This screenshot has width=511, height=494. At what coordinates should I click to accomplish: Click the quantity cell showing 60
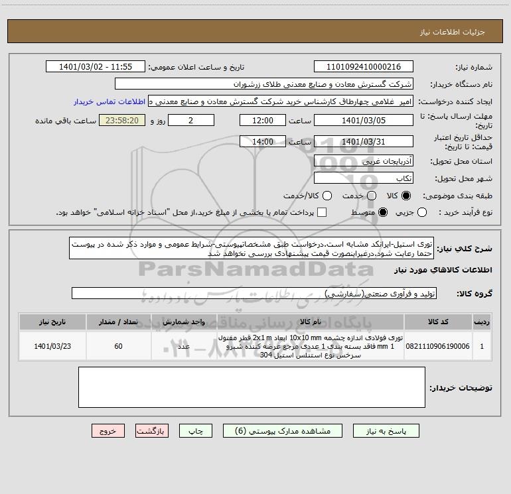[x=118, y=346]
